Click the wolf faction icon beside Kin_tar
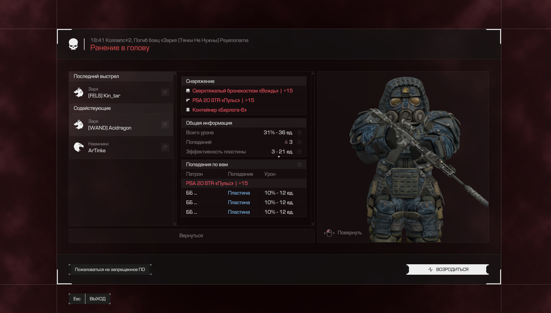 pyautogui.click(x=79, y=93)
